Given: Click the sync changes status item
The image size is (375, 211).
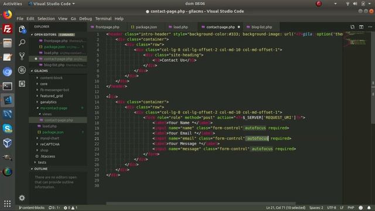Looking at the screenshot, I should pos(54,207).
